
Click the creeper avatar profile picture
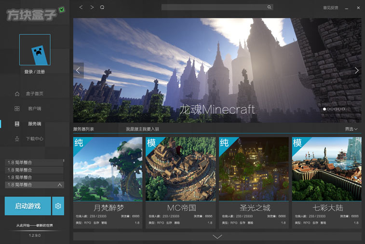tap(35, 50)
